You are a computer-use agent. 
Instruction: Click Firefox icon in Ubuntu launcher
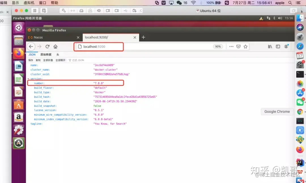click(19, 53)
